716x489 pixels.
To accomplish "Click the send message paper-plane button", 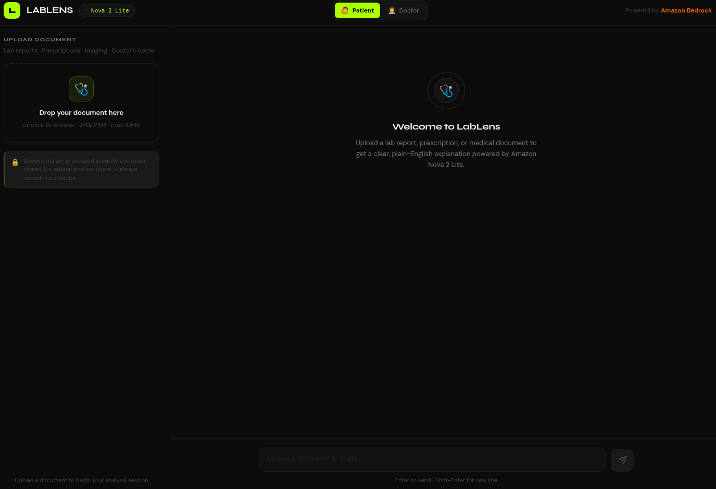I will tap(622, 460).
